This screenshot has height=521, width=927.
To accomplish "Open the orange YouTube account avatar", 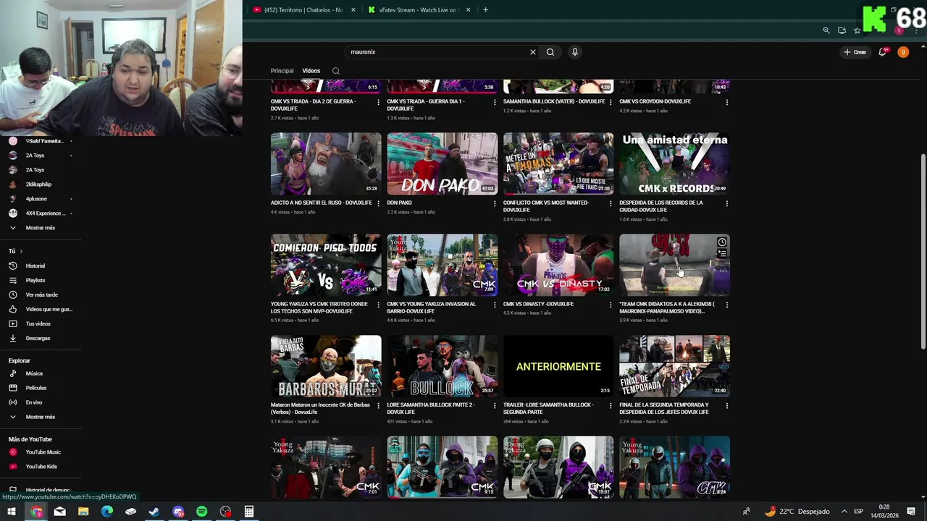I will (903, 52).
